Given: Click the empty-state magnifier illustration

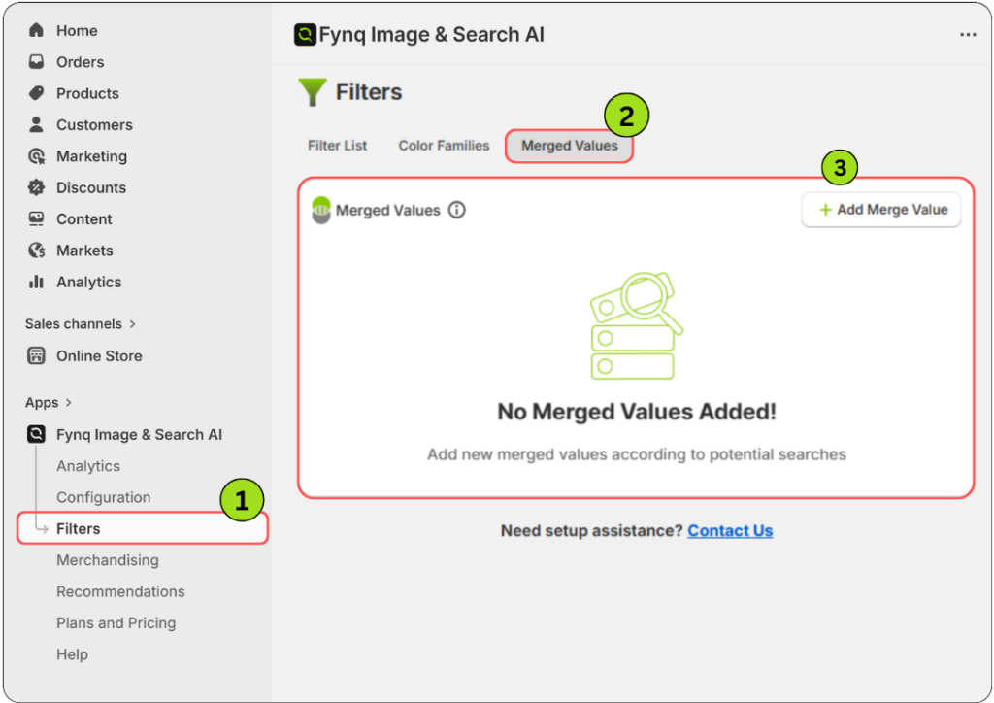Looking at the screenshot, I should 636,326.
